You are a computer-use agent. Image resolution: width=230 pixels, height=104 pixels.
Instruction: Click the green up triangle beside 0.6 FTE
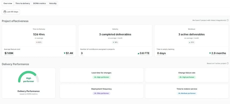(x=138, y=53)
